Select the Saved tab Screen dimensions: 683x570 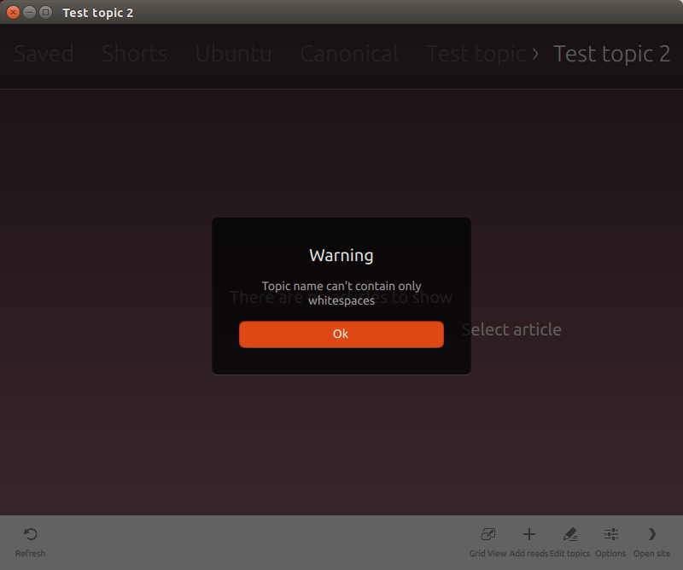(x=44, y=54)
